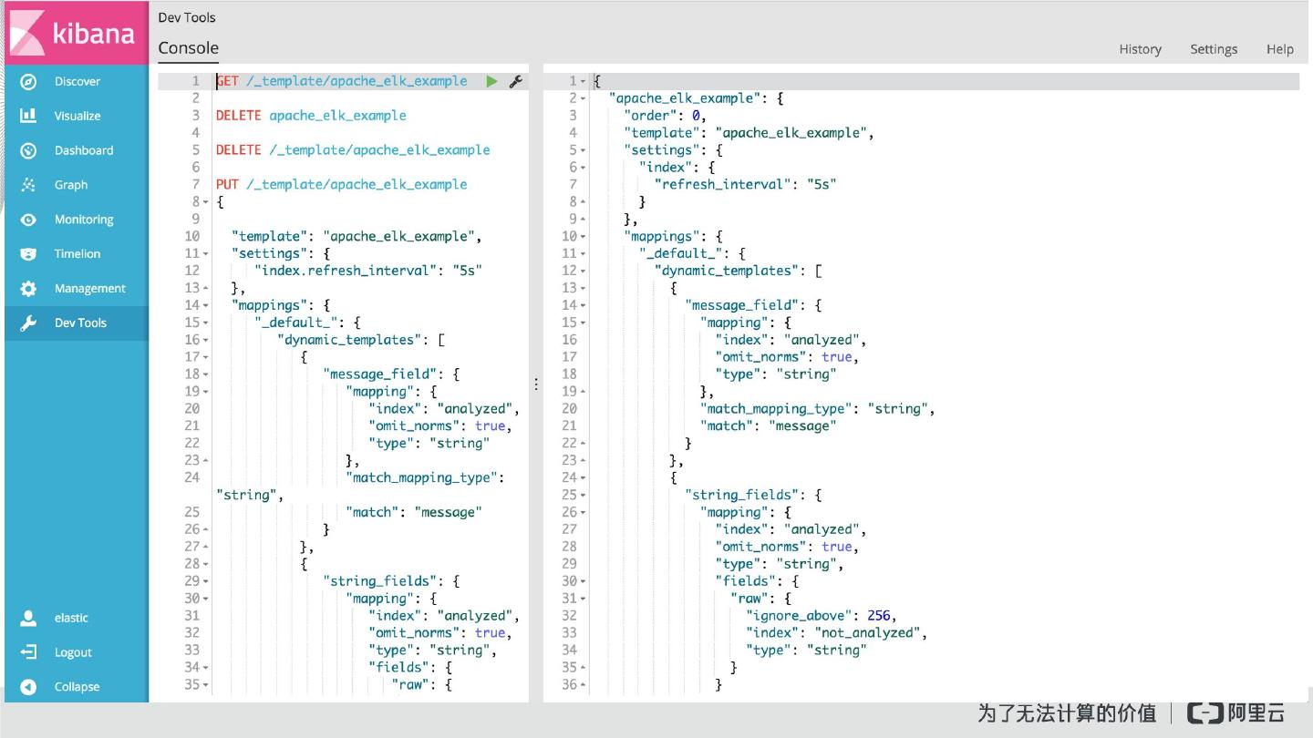
Task: Click the Management gear icon
Action: pyautogui.click(x=28, y=289)
